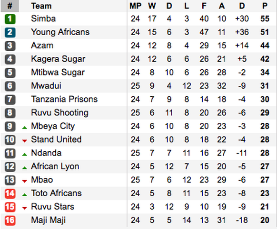Click the green up arrow beside Ndanda
The image size is (277, 229).
pos(25,155)
